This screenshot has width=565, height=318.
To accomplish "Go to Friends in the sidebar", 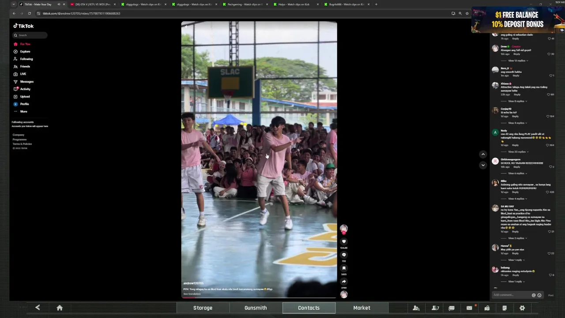I will click(22, 67).
